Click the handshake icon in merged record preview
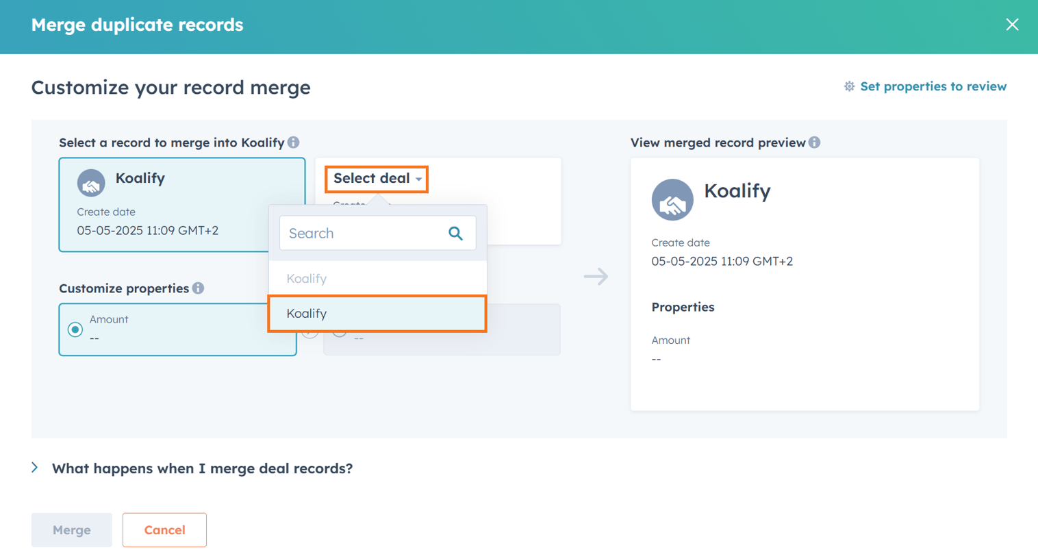The image size is (1038, 550). (672, 199)
